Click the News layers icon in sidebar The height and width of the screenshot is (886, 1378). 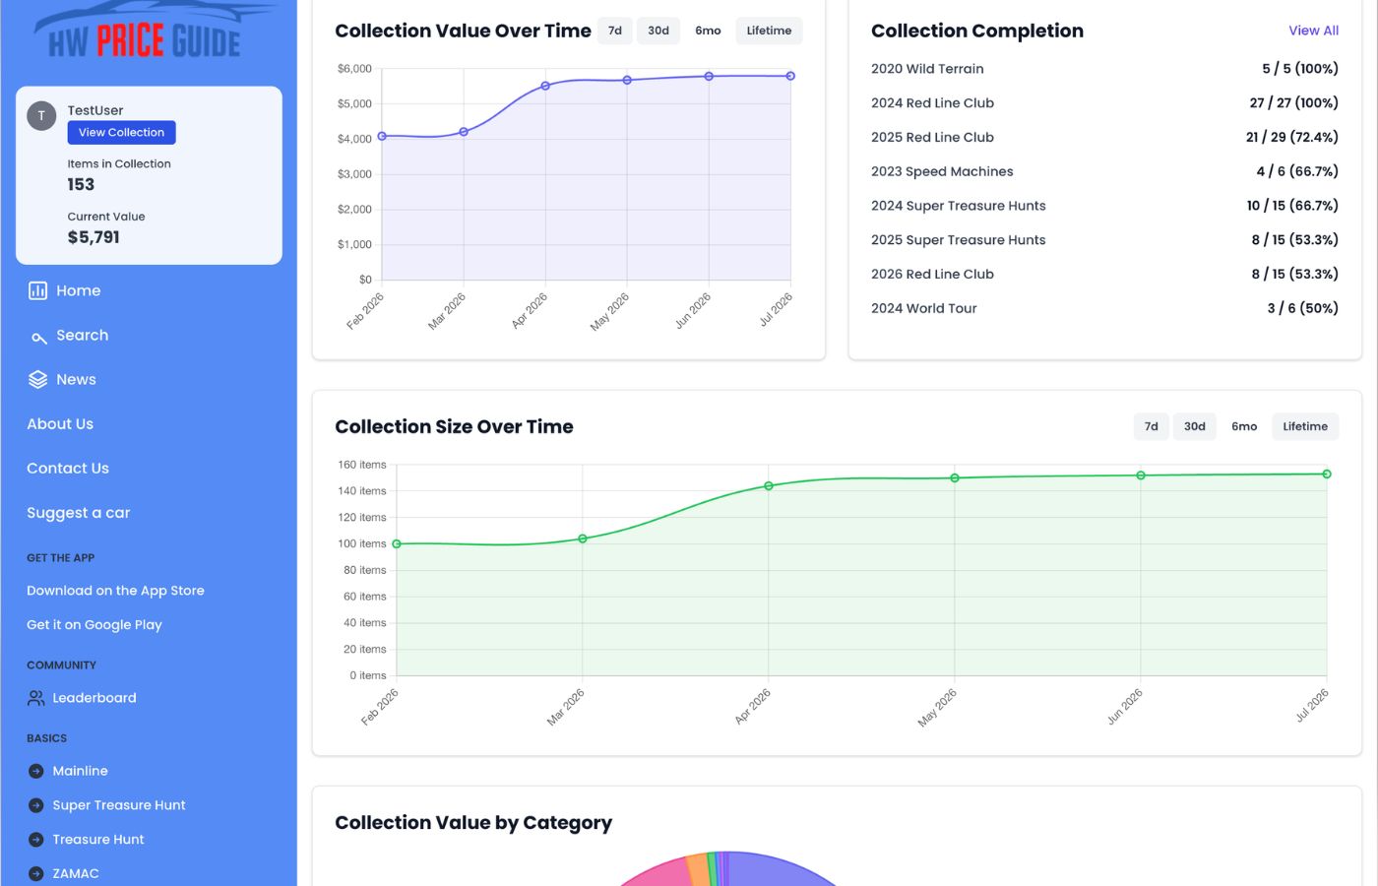click(x=37, y=380)
